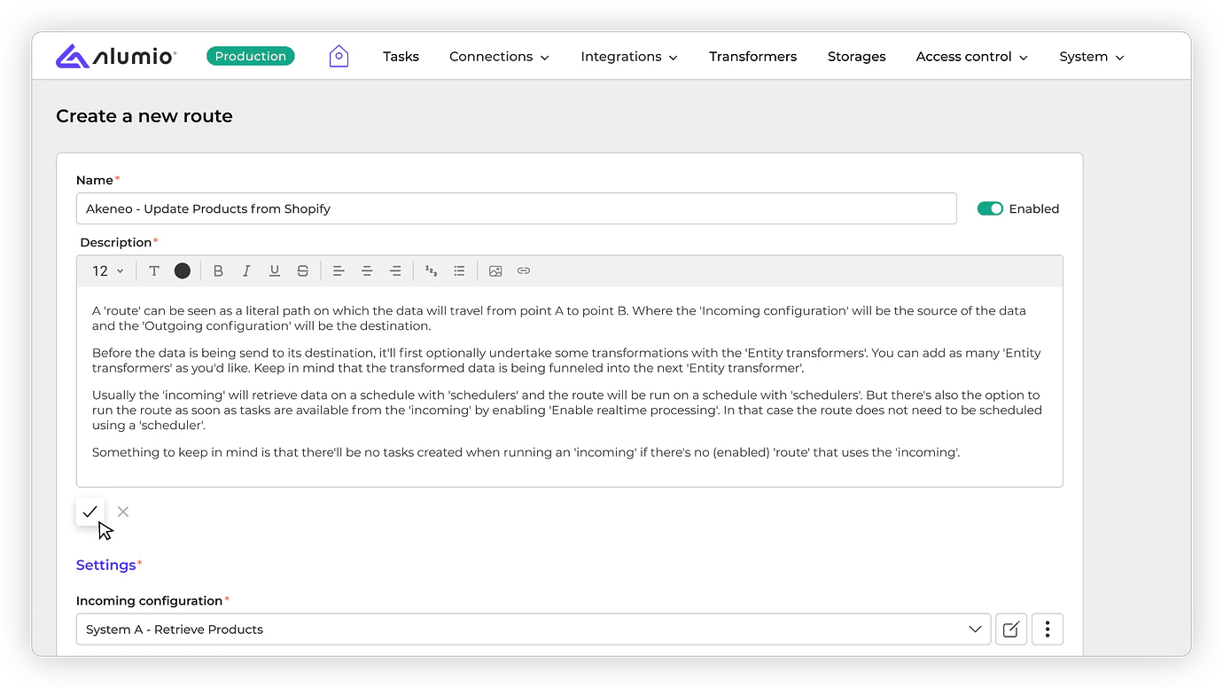Image resolution: width=1223 pixels, height=688 pixels.
Task: Click the paragraph starting "Usually the 'incoming'"
Action: pyautogui.click(x=567, y=410)
